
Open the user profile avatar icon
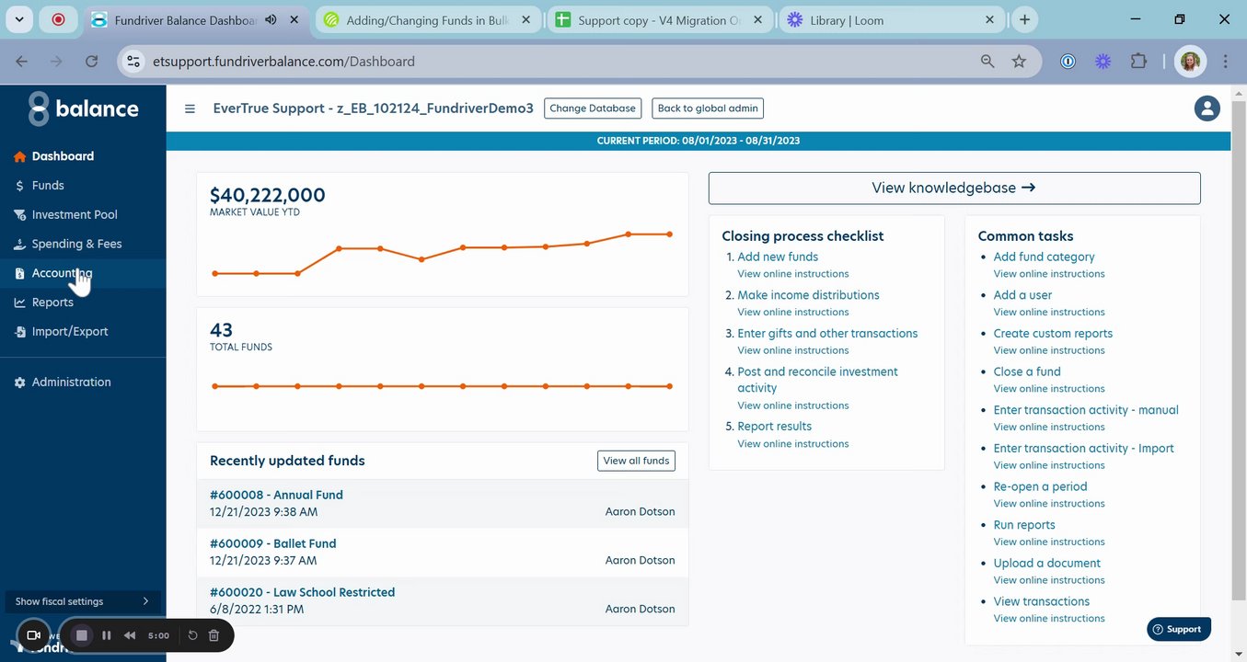1207,108
